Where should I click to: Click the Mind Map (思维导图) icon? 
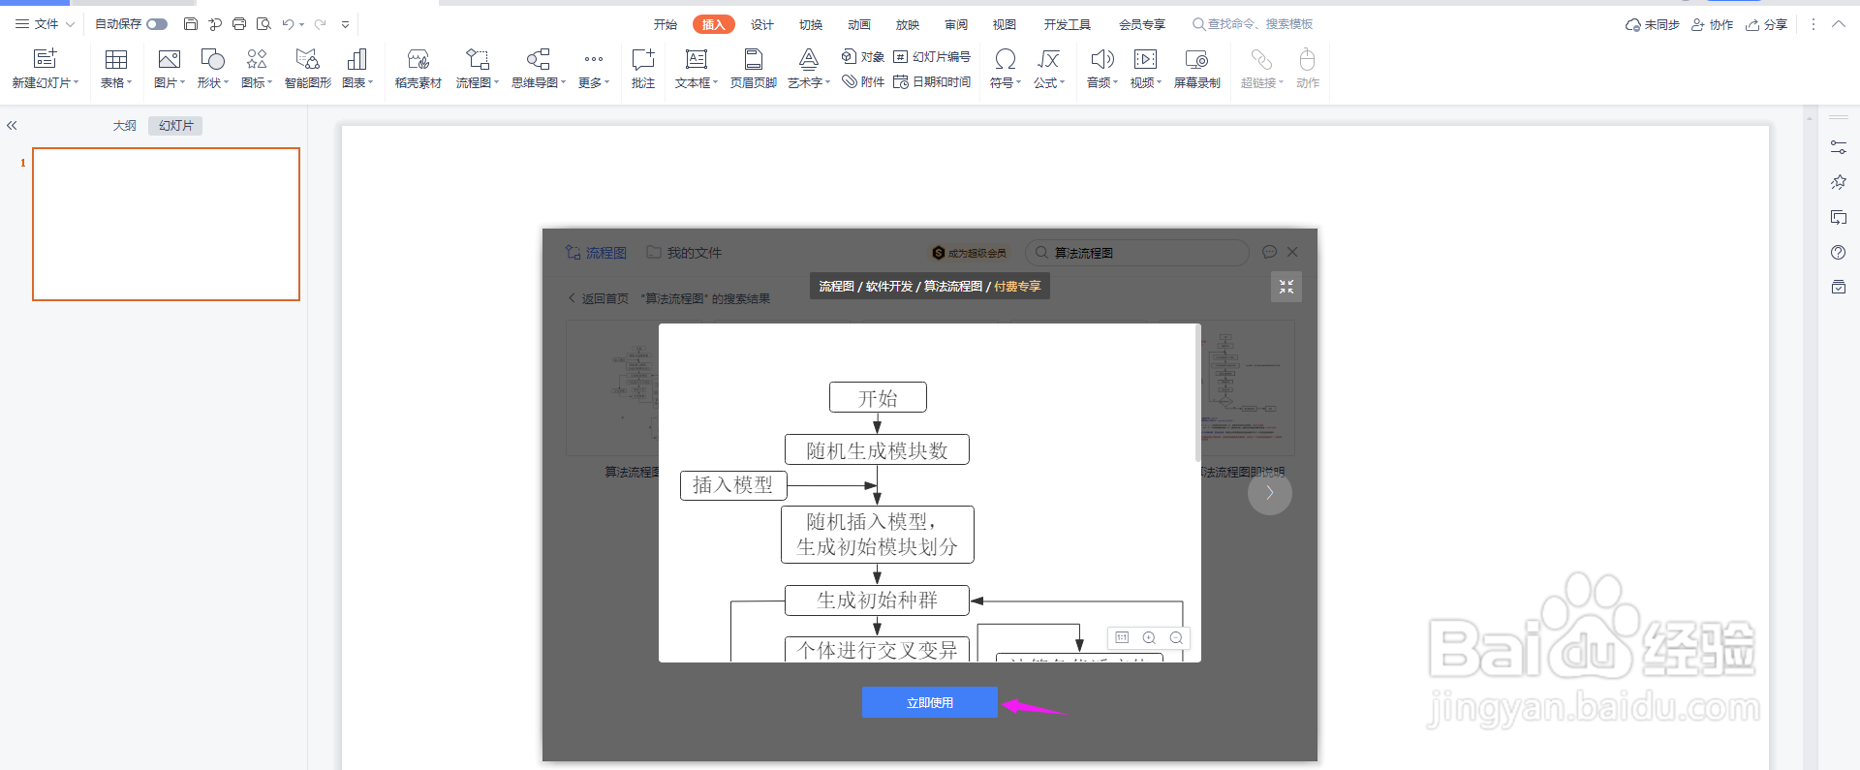(x=538, y=59)
